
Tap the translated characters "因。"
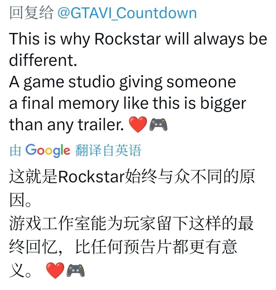pyautogui.click(x=20, y=200)
